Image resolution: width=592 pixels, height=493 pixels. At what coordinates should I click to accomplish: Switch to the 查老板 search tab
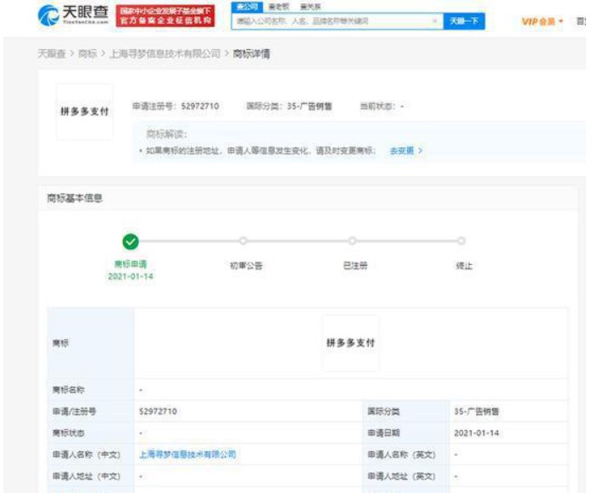[278, 7]
